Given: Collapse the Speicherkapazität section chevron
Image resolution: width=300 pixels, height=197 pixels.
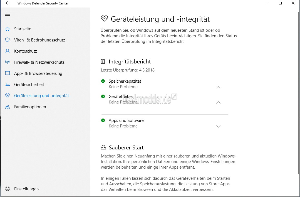Looking at the screenshot, I should [218, 87].
